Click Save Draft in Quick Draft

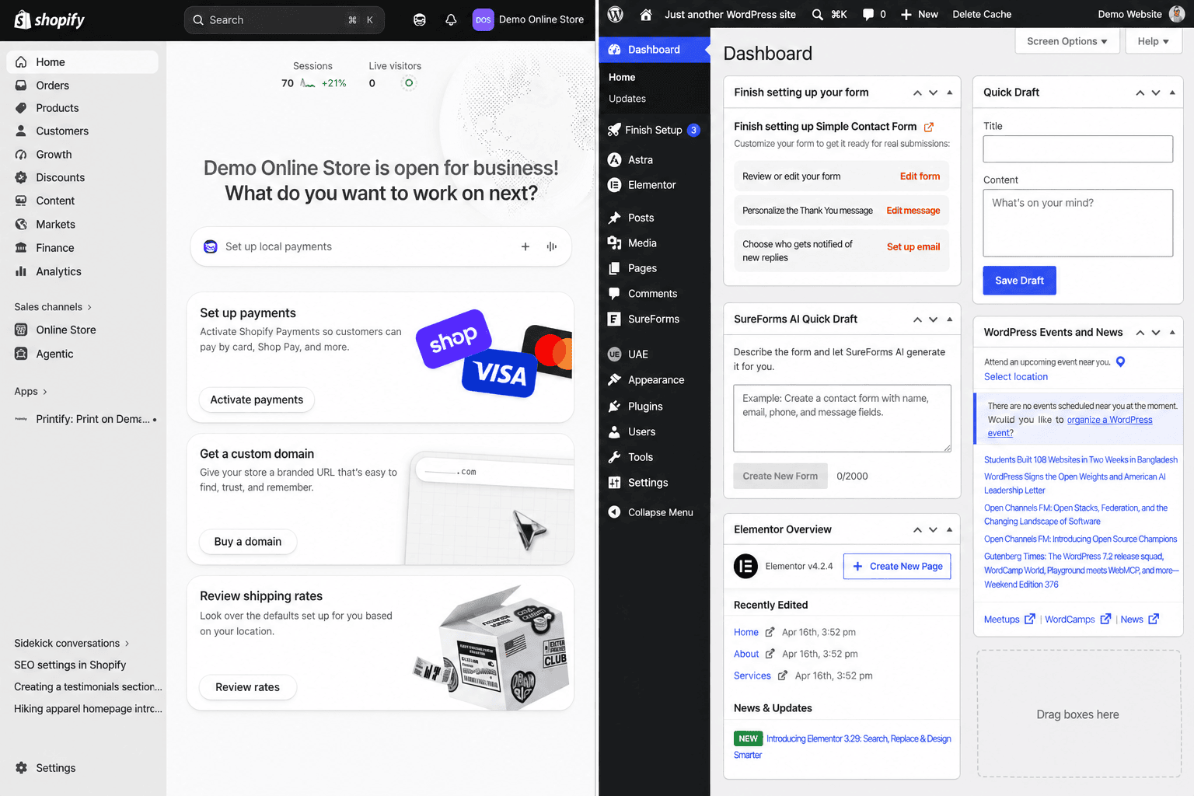click(x=1020, y=281)
